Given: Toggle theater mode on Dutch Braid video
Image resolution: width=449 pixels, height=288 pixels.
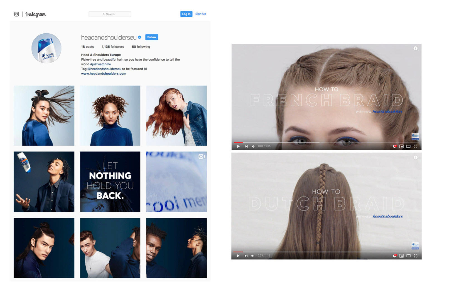Looking at the screenshot, I should (408, 256).
